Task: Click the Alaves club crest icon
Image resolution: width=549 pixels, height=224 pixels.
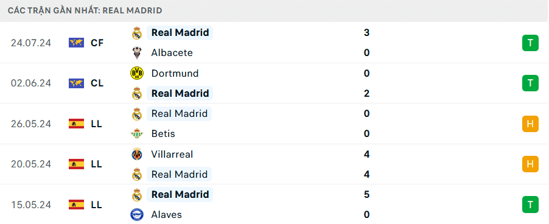Action: coord(136,214)
